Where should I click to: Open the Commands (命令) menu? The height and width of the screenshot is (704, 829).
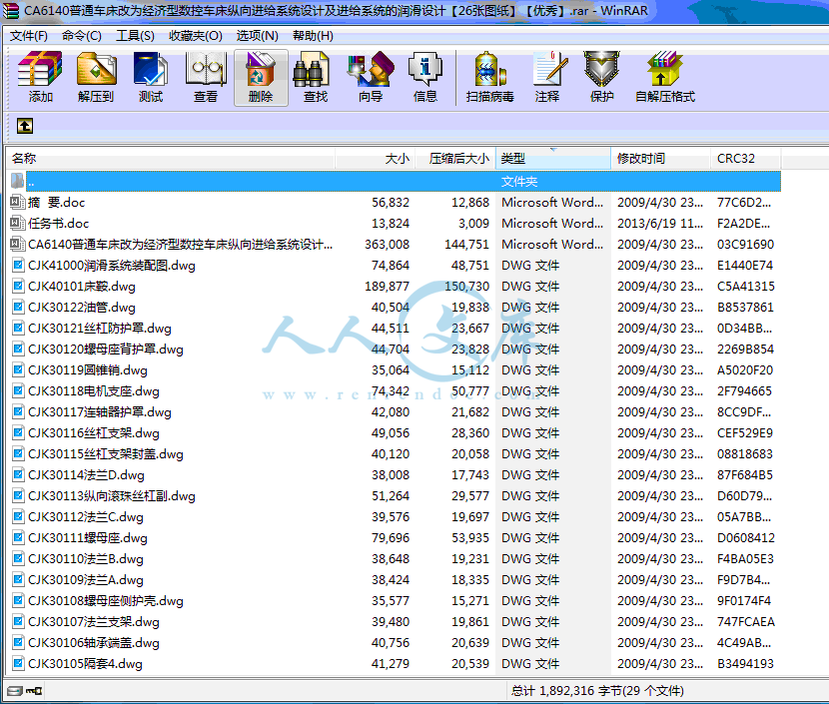[82, 35]
